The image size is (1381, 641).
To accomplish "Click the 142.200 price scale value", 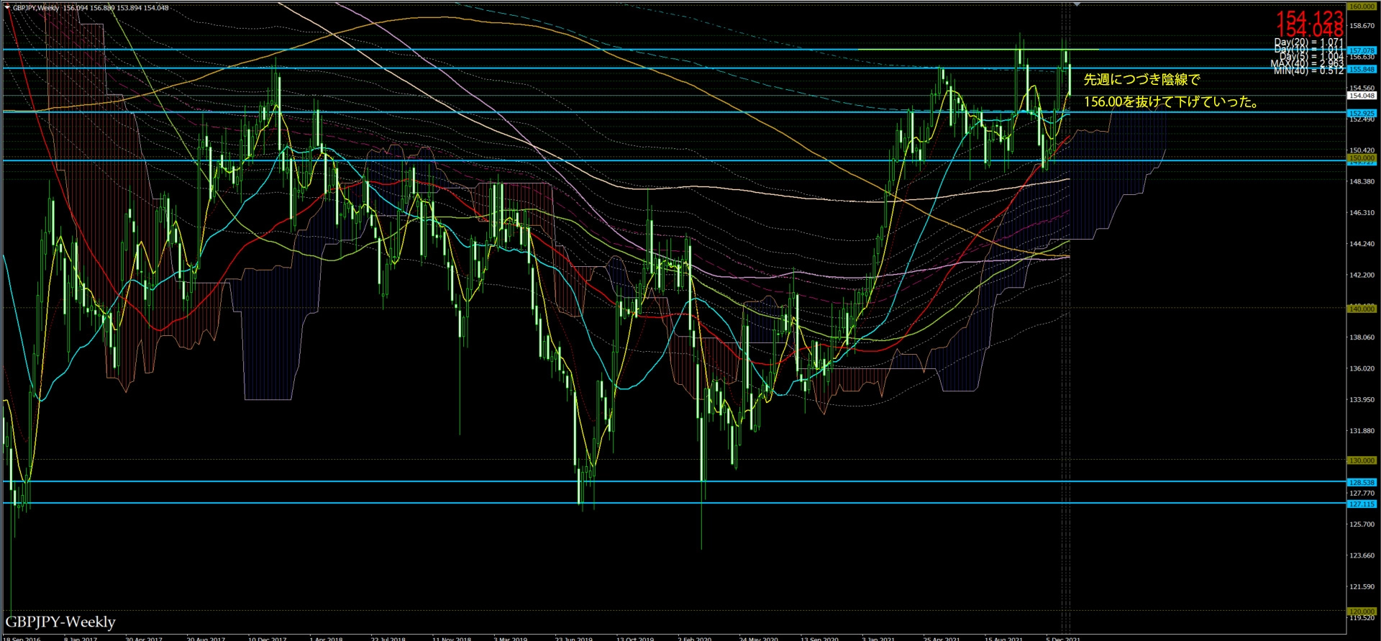I will [1362, 275].
